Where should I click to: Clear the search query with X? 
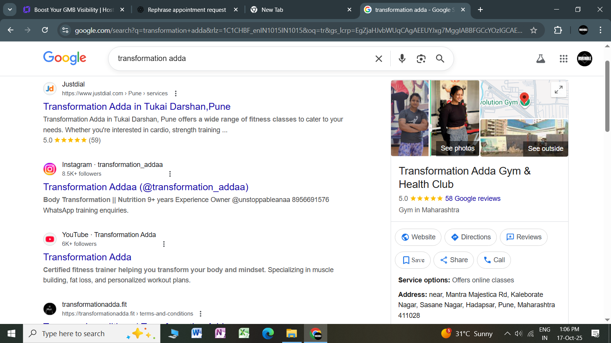pyautogui.click(x=379, y=59)
